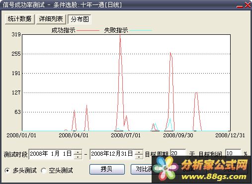This screenshot has height=184, width=252.
Task: Click the 63 y-axis label
Action: point(17,112)
